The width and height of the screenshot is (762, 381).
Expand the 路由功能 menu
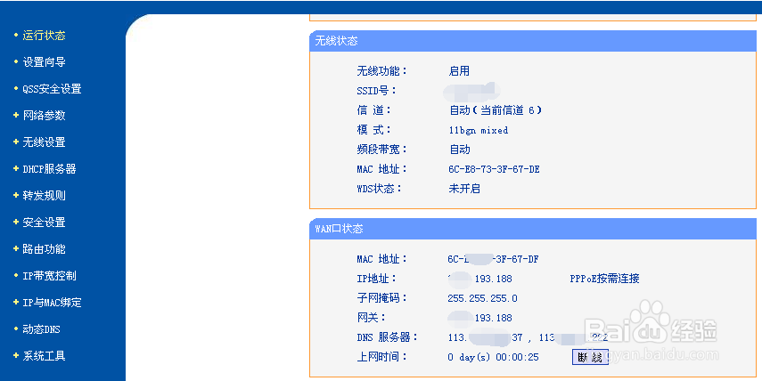point(44,249)
